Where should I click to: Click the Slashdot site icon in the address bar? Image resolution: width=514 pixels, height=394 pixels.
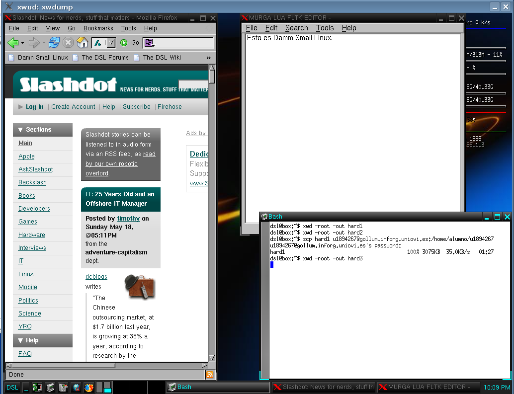coord(98,43)
